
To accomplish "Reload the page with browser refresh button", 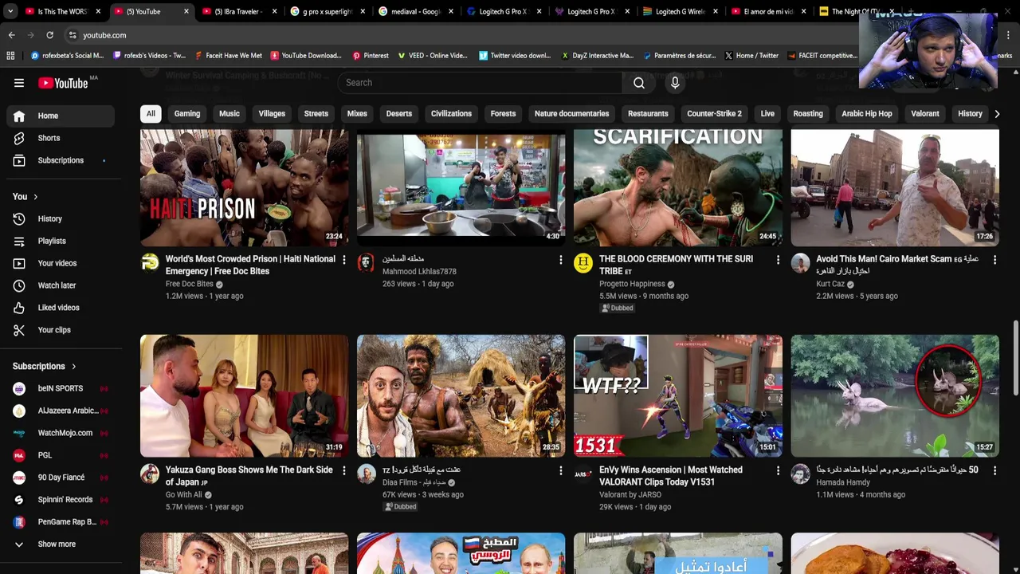I will point(49,35).
